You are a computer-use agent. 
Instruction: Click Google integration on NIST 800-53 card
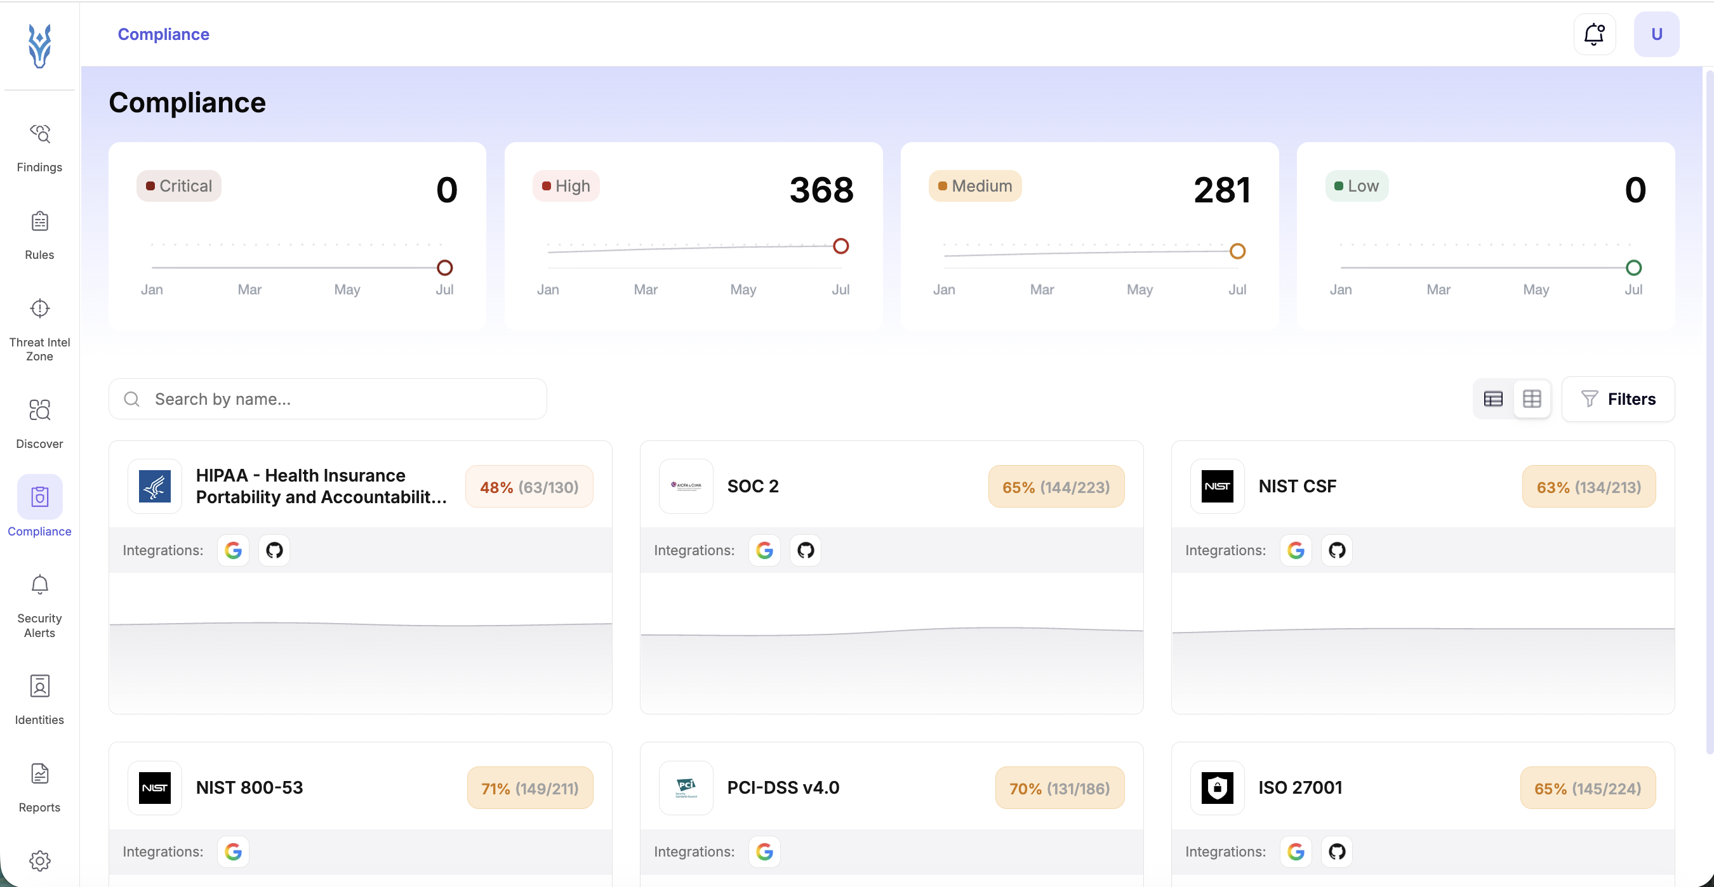coord(233,851)
